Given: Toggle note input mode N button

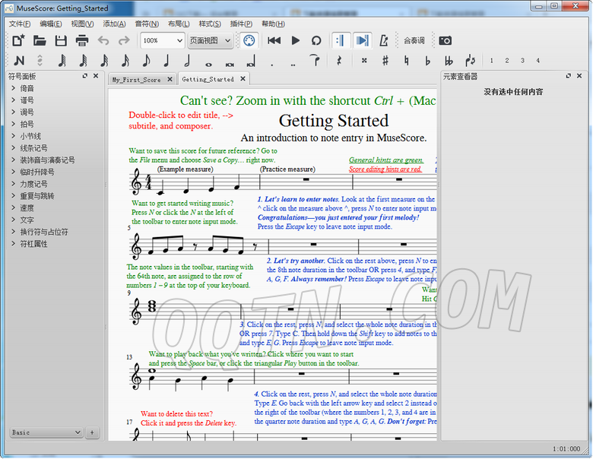Looking at the screenshot, I should [x=19, y=61].
